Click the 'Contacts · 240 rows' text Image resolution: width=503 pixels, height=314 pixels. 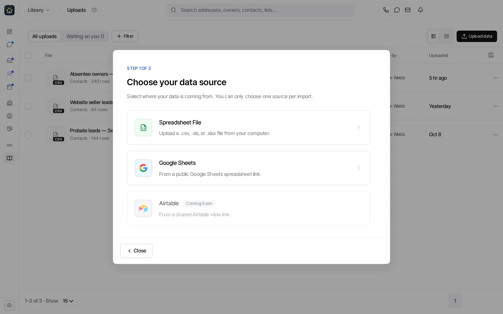point(90,82)
